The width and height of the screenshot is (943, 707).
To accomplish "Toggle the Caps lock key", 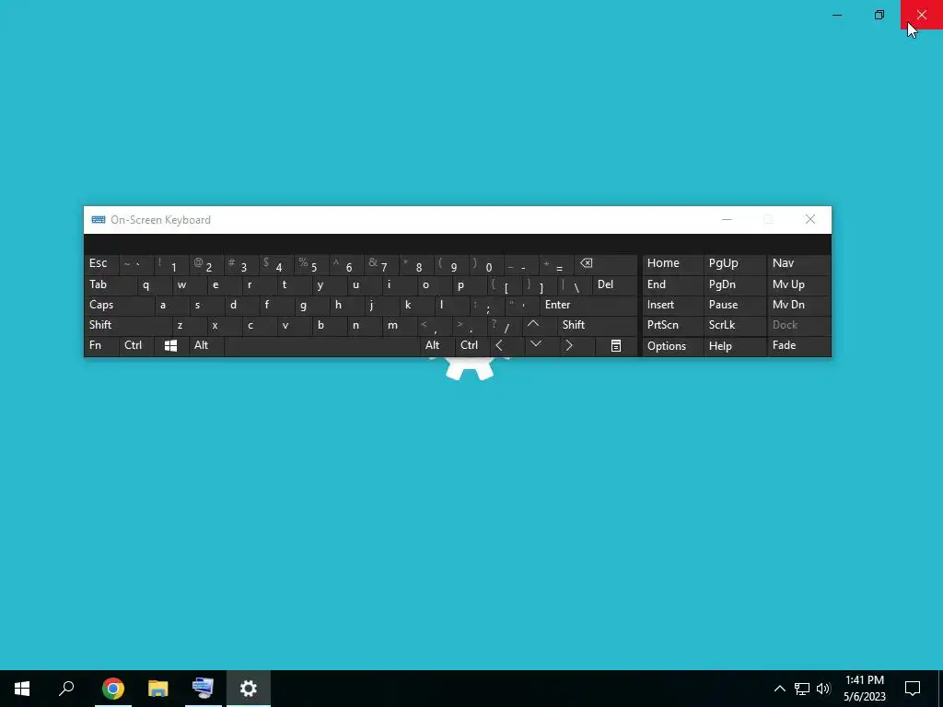I will [119, 305].
